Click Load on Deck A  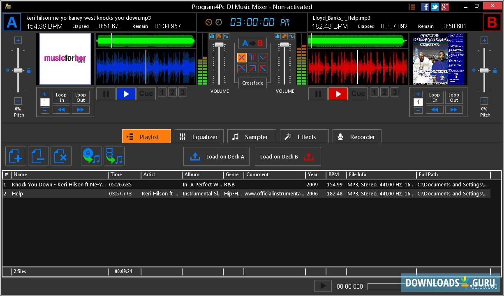[216, 156]
